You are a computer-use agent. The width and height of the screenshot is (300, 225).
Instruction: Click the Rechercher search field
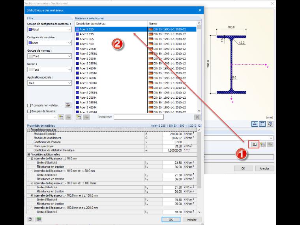(139, 117)
